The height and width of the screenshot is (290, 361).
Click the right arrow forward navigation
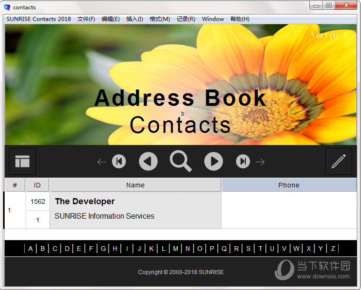[260, 162]
